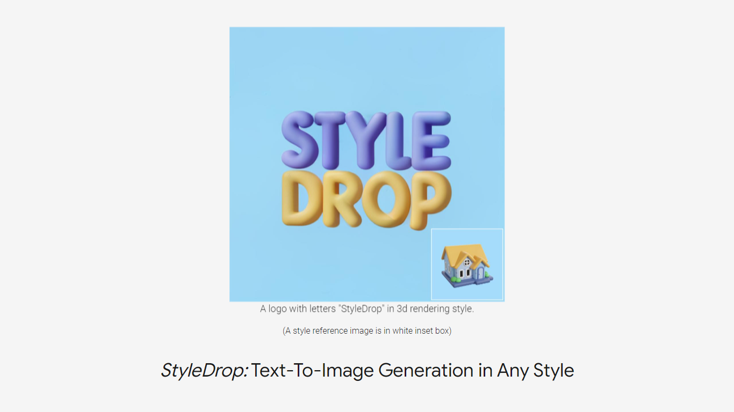The width and height of the screenshot is (734, 412).
Task: Click the yellow letter D in DROP
Action: click(x=301, y=198)
